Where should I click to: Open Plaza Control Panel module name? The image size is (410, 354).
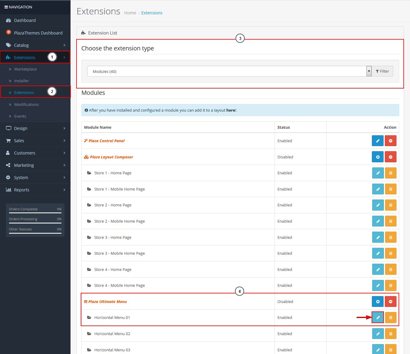107,141
